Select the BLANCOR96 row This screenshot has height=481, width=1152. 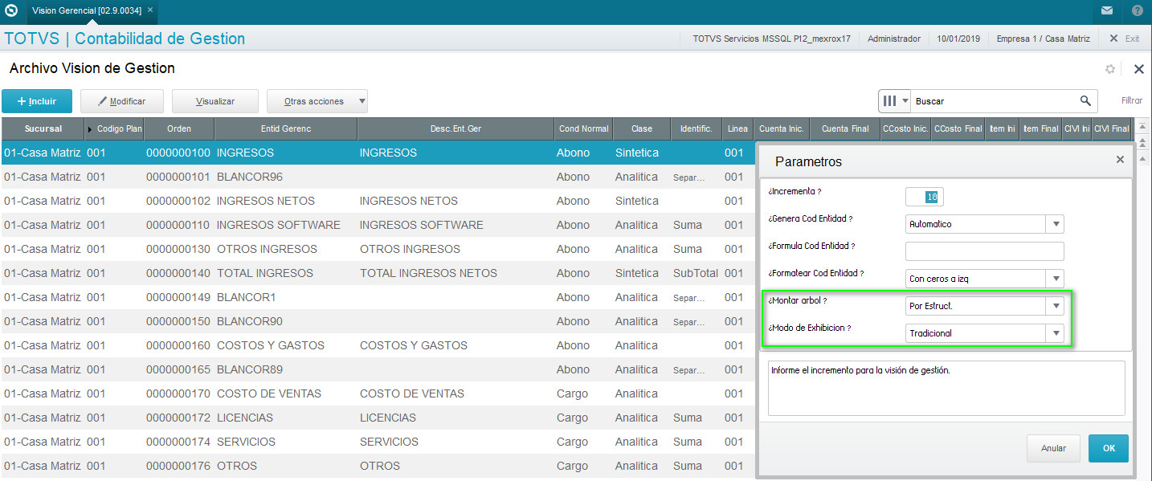point(378,177)
